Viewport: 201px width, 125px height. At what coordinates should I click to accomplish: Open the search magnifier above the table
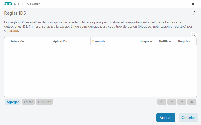click(194, 35)
